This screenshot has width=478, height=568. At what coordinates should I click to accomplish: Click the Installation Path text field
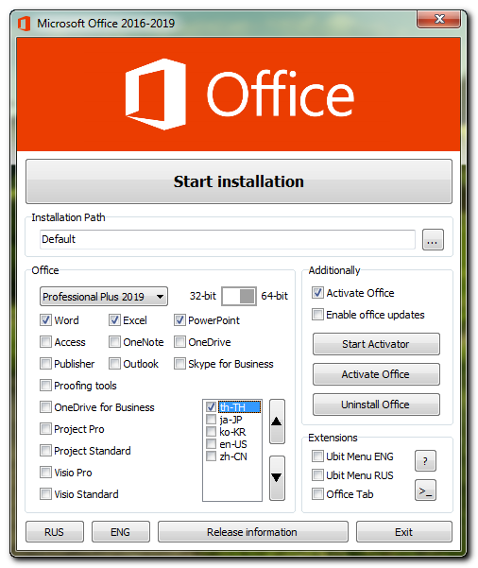[228, 239]
